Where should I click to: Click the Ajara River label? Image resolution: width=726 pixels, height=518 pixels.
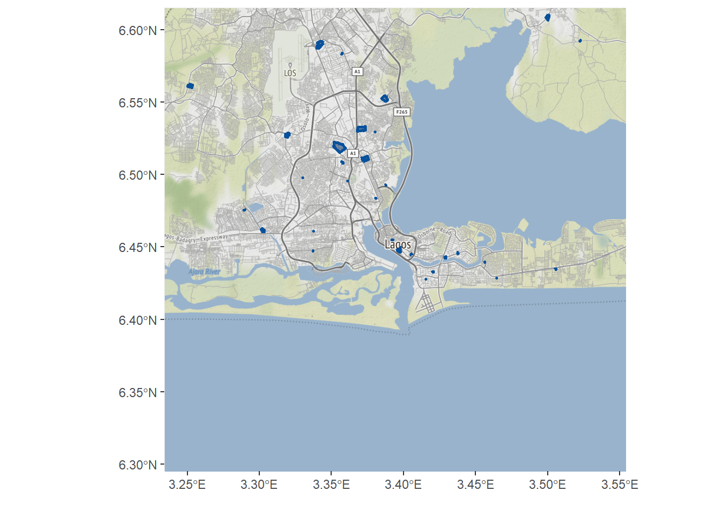[205, 271]
